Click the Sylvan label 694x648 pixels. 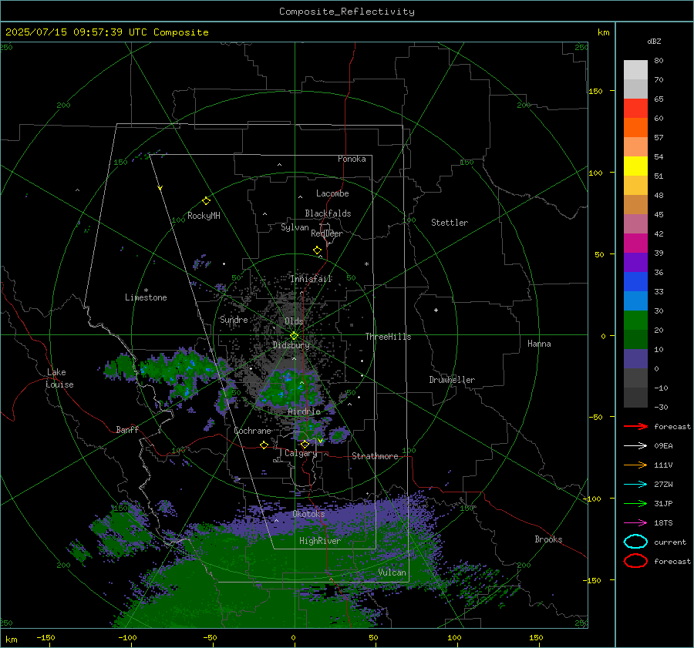[295, 227]
